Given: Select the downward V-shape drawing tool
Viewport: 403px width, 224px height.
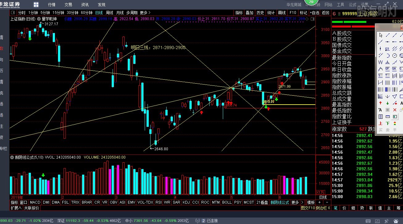Looking at the screenshot, I should tap(388, 96).
